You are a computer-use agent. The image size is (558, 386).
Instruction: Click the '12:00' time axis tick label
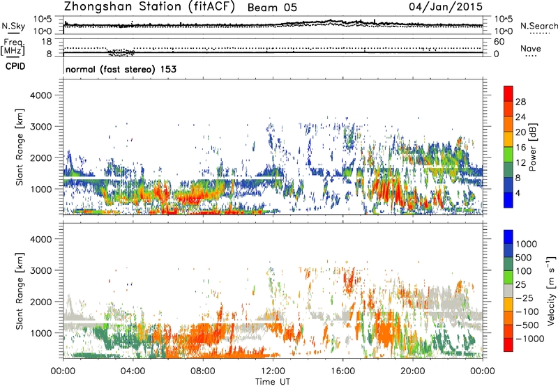(x=273, y=371)
